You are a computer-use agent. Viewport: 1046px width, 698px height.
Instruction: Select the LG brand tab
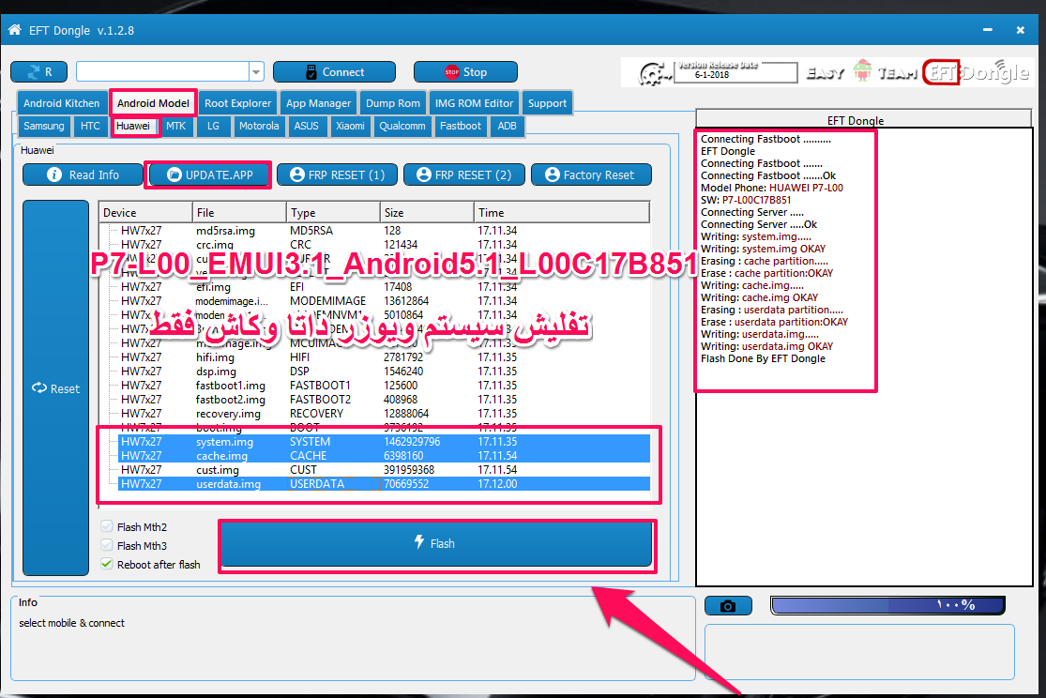[x=214, y=126]
